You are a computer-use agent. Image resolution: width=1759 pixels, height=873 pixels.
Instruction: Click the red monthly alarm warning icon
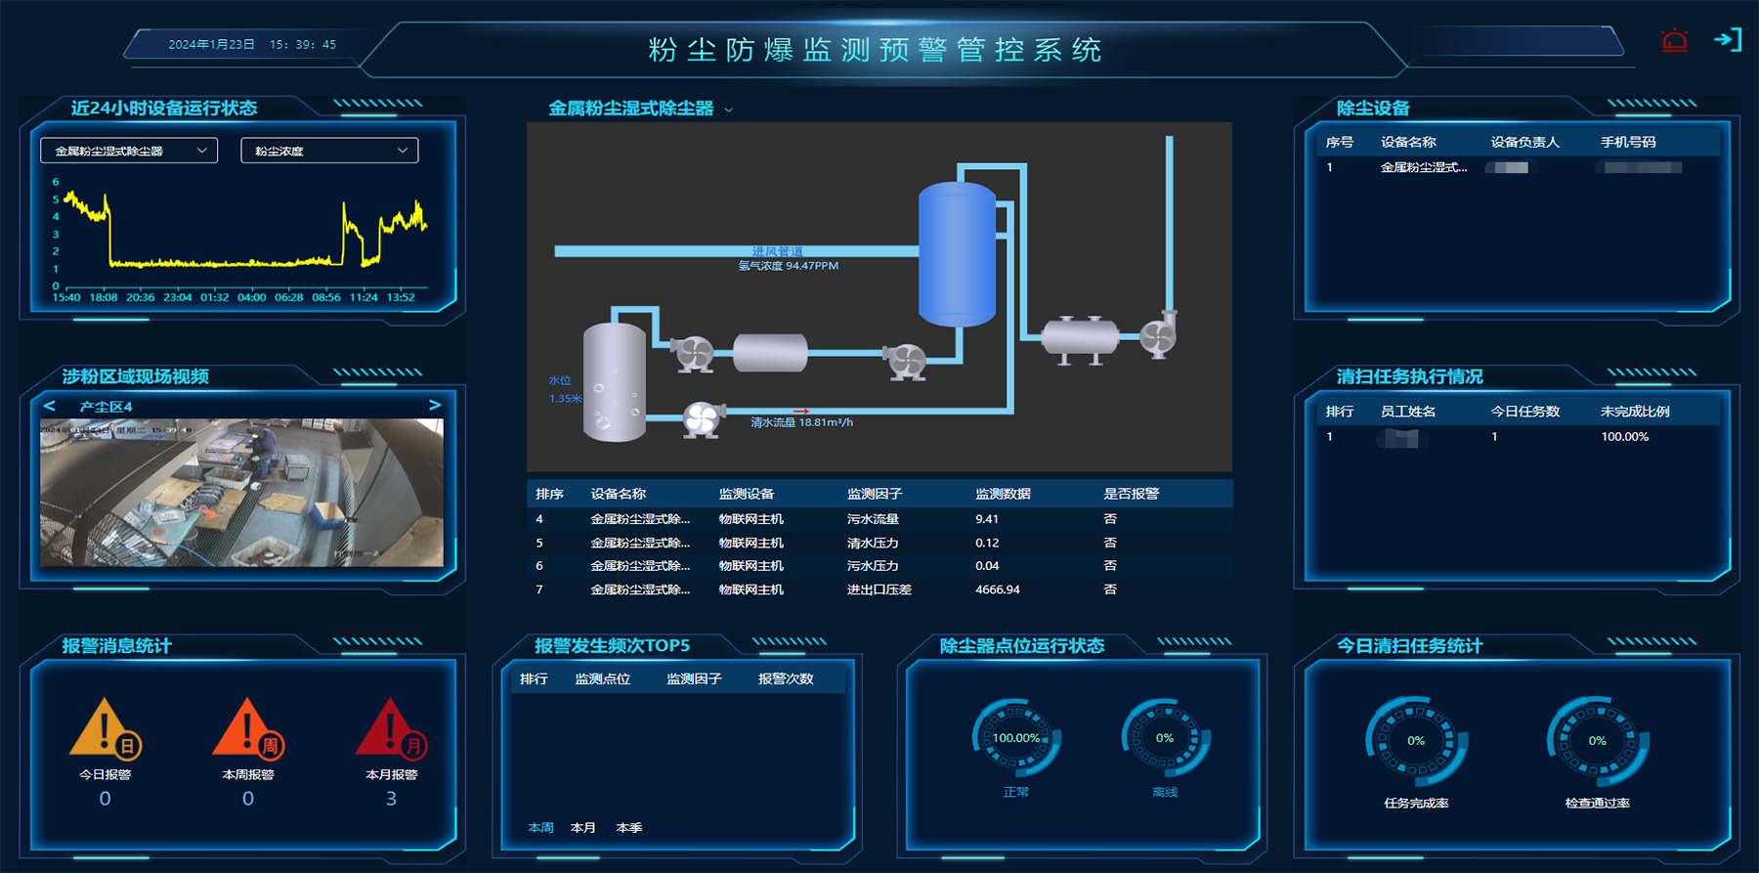pyautogui.click(x=391, y=729)
